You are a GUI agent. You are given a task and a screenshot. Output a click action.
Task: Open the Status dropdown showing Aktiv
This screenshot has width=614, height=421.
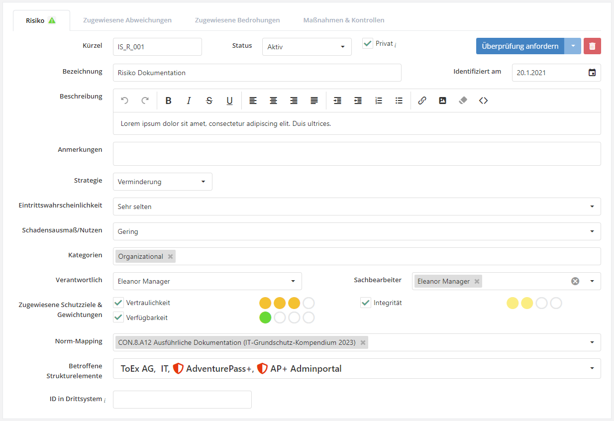[x=307, y=47]
